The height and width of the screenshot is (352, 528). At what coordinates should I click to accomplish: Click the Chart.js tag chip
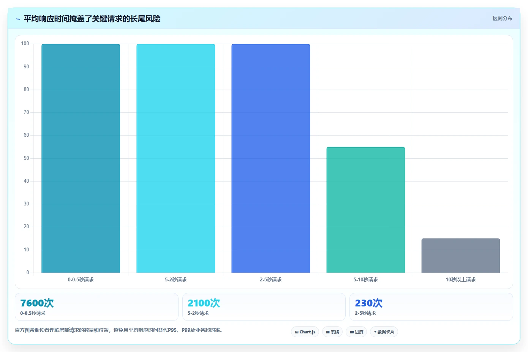305,332
